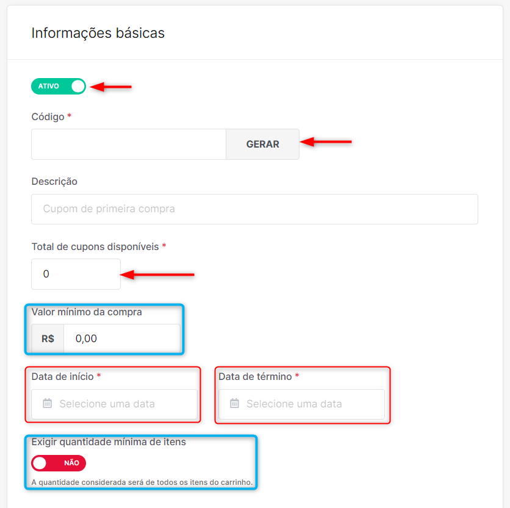Open the Data de término date picker

301,404
